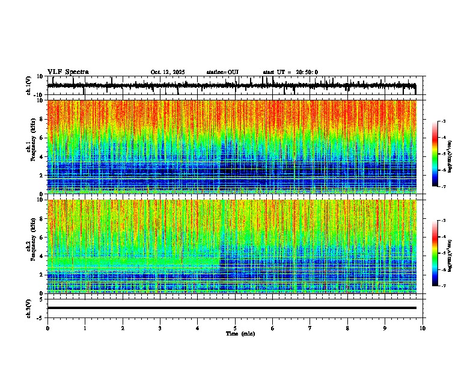Click the time axis end label "10"

pyautogui.click(x=423, y=328)
